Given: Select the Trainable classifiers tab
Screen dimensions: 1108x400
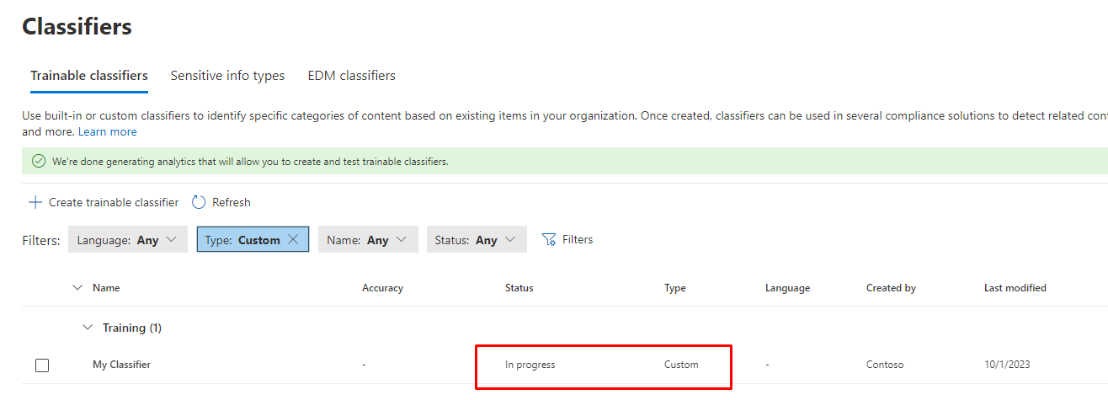Looking at the screenshot, I should click(x=89, y=76).
